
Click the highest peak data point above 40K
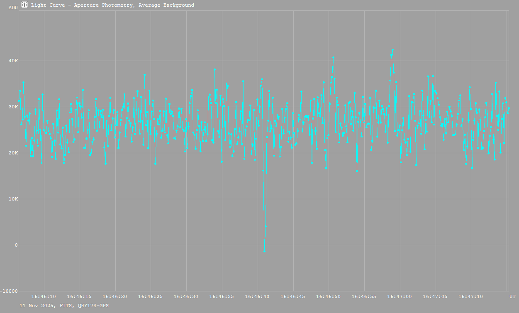point(392,50)
